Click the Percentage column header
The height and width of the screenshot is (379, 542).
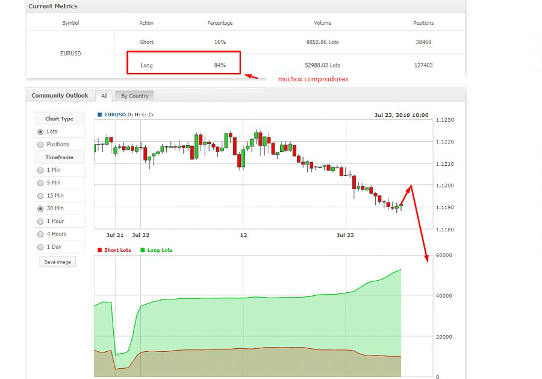coord(220,23)
